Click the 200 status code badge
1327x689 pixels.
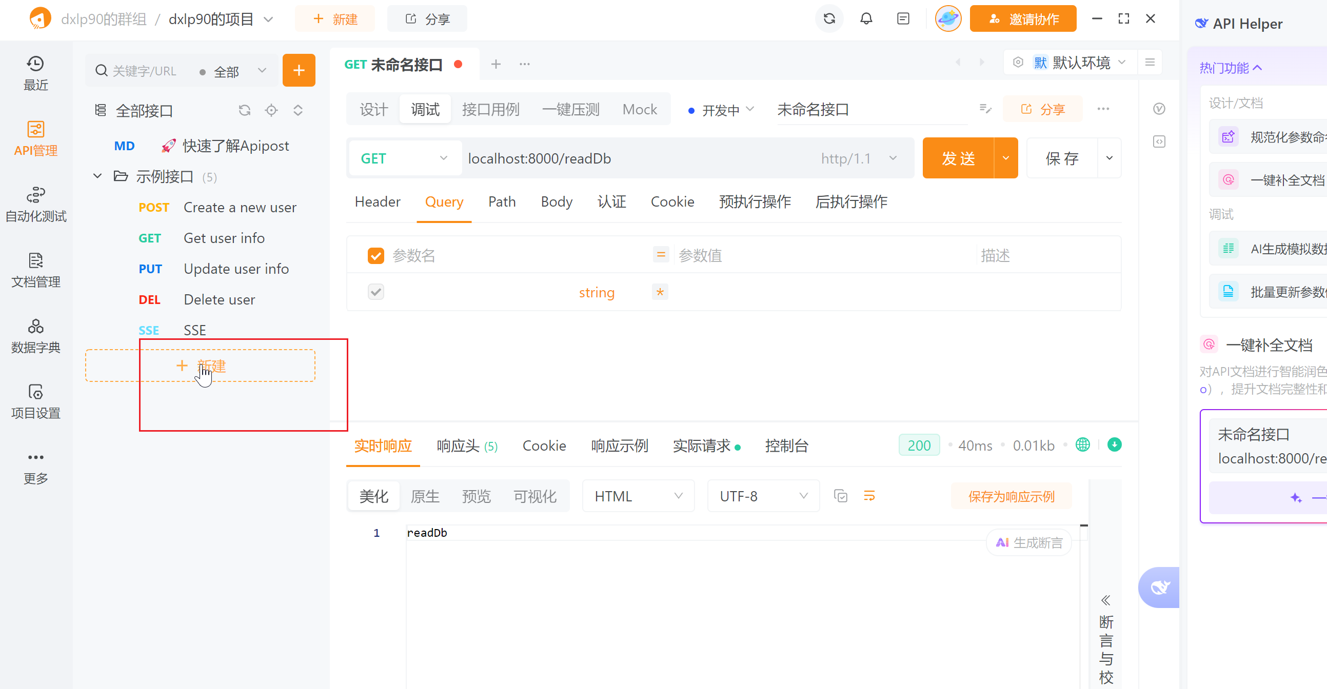919,445
